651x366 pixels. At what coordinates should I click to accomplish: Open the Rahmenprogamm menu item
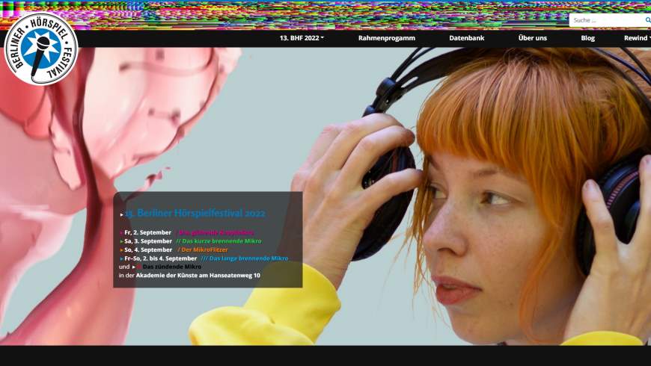[386, 38]
